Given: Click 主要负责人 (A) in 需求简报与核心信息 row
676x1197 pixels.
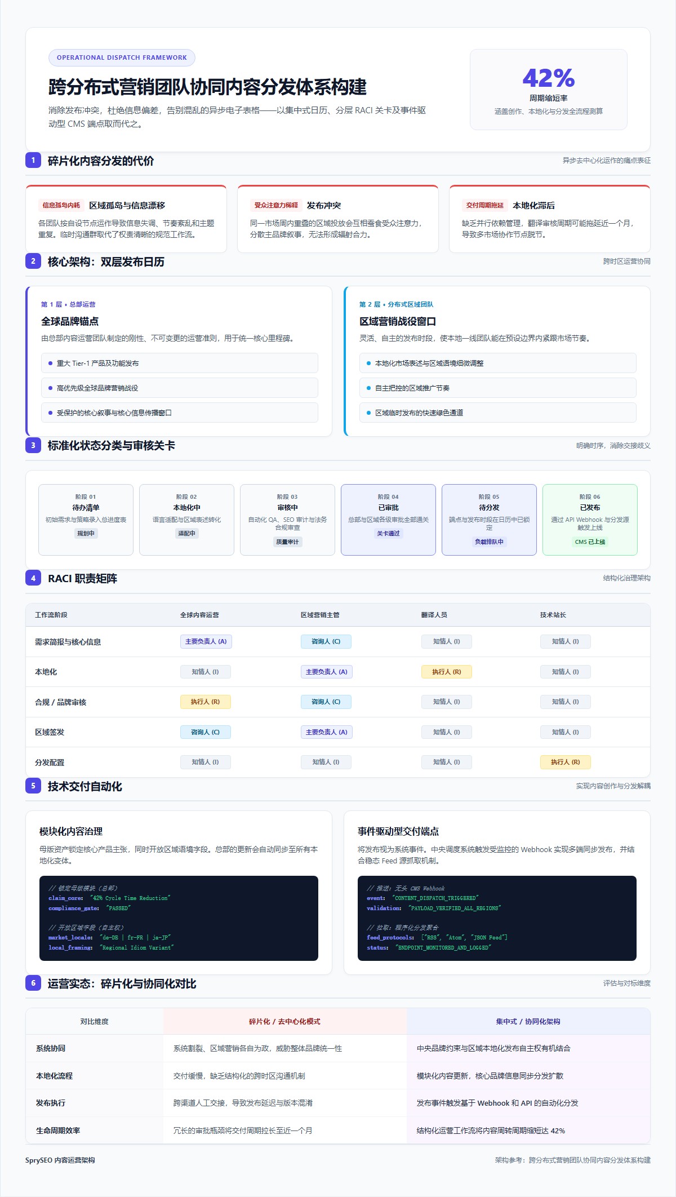Looking at the screenshot, I should click(x=206, y=641).
